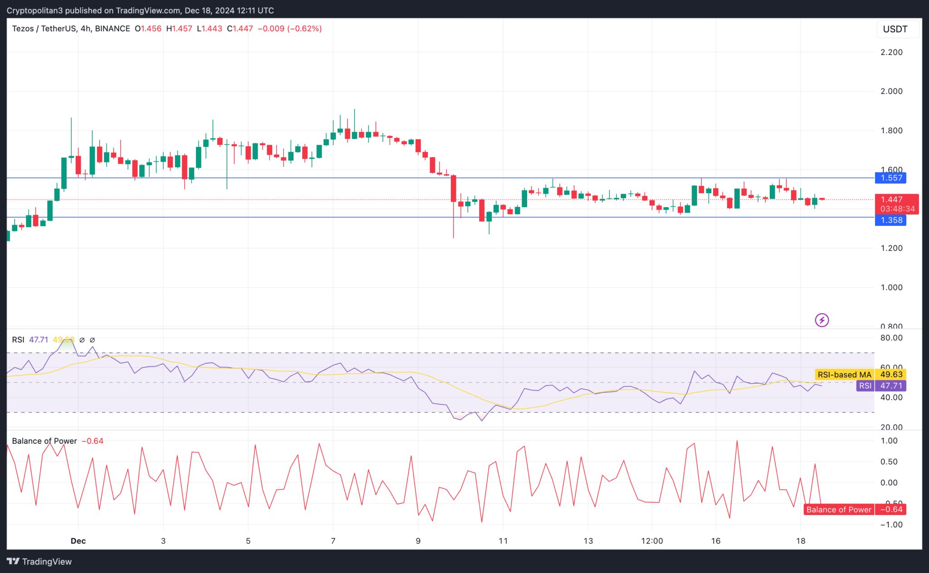Click the TradingView text link

click(47, 562)
